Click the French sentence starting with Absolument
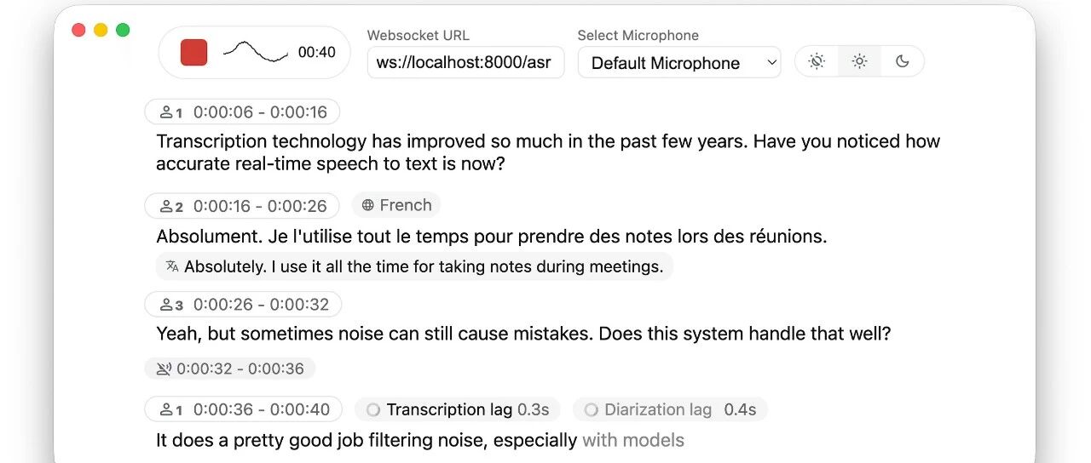1091x463 pixels. (x=491, y=236)
